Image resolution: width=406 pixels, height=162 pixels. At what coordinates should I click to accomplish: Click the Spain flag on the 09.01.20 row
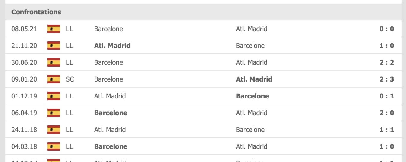coord(54,79)
